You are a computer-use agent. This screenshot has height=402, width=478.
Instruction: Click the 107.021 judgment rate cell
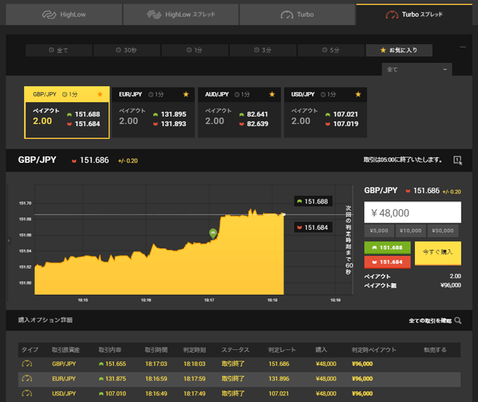[279, 394]
